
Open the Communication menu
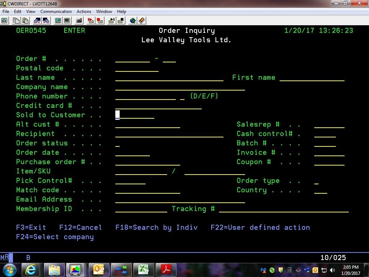(56, 11)
